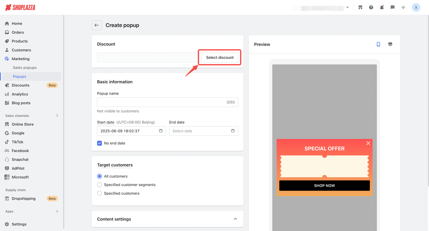Switch preview to mobile view icon
The height and width of the screenshot is (231, 429).
tap(378, 44)
